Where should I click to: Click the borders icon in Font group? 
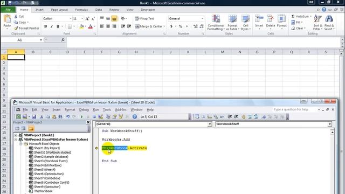click(70, 26)
